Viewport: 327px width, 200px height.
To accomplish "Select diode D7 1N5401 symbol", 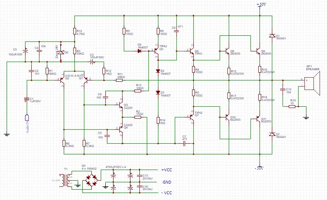I will click(x=272, y=134).
